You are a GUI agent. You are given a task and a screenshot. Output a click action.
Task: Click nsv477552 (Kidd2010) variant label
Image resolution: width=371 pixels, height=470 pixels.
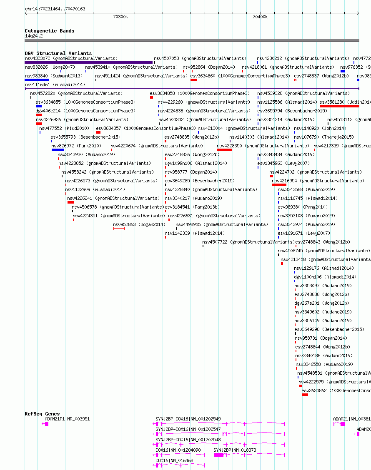coord(64,128)
